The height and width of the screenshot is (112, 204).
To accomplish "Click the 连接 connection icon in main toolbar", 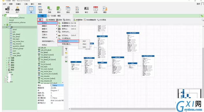I will 7,10.
